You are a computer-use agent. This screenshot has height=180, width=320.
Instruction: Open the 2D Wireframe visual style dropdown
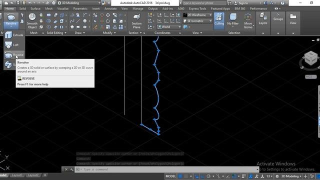pyautogui.click(x=197, y=15)
